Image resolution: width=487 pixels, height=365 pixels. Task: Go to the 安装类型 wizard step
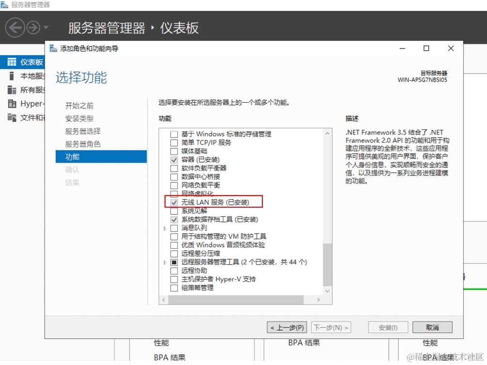(x=79, y=119)
